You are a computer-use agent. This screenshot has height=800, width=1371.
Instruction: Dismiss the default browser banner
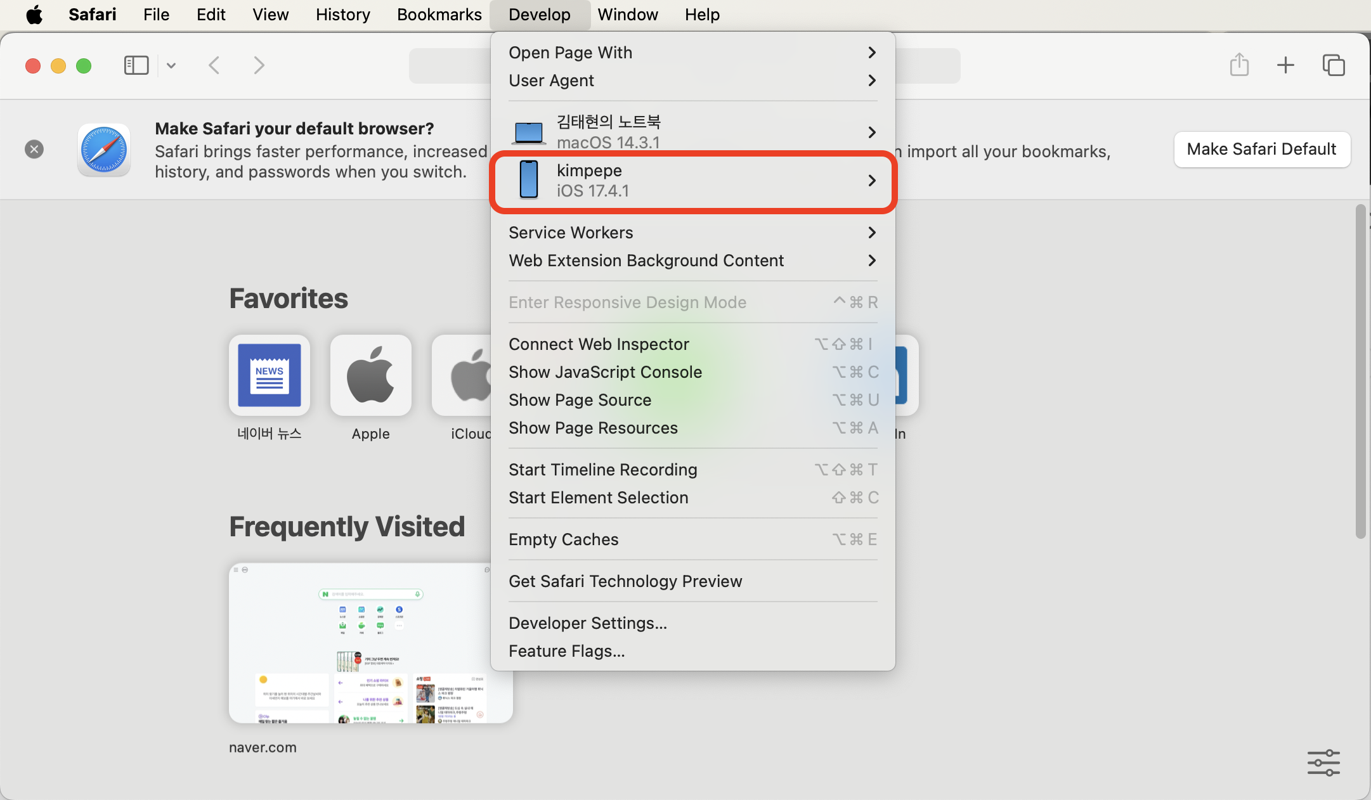34,149
